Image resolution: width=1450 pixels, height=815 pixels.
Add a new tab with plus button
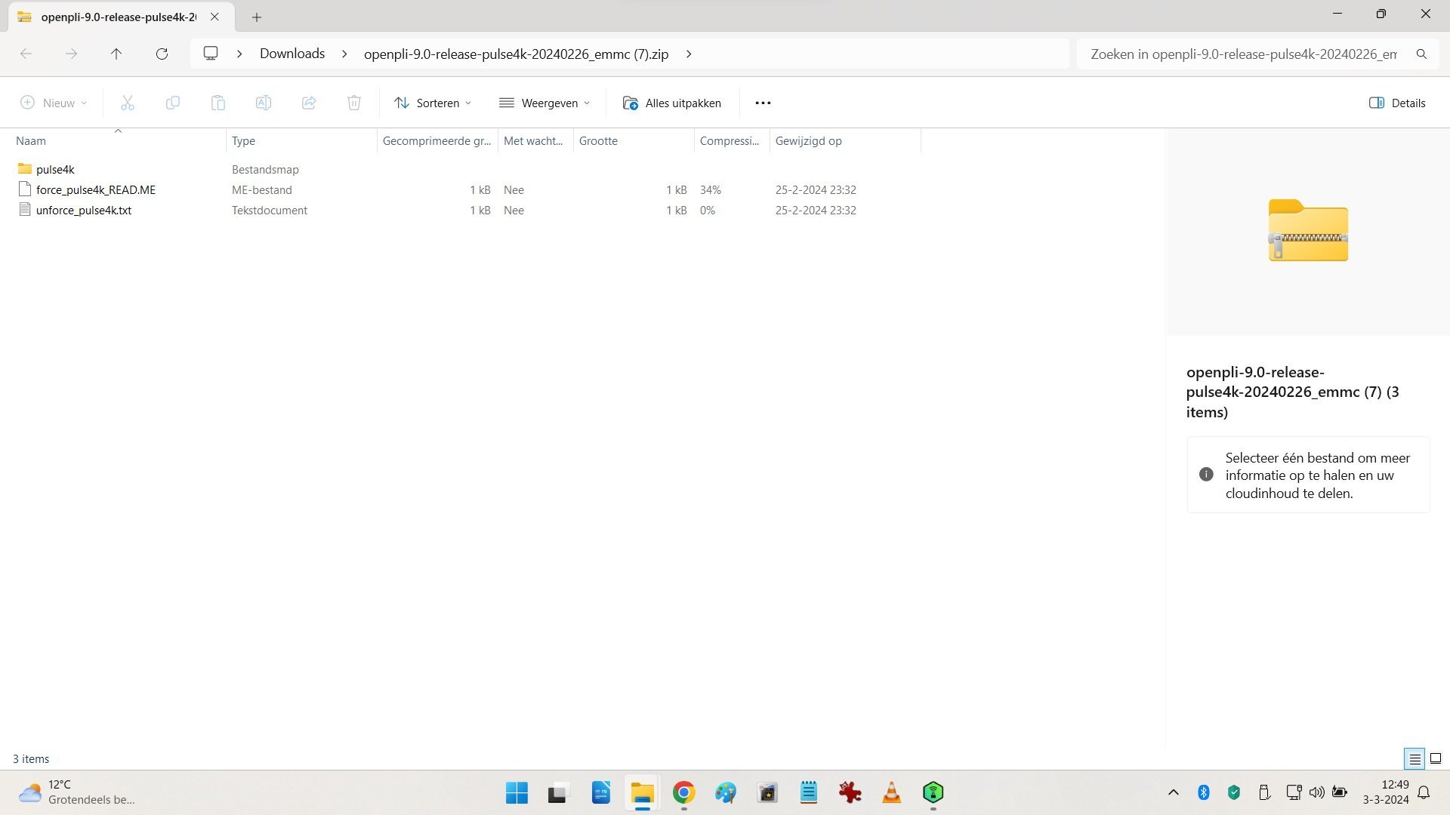click(257, 17)
